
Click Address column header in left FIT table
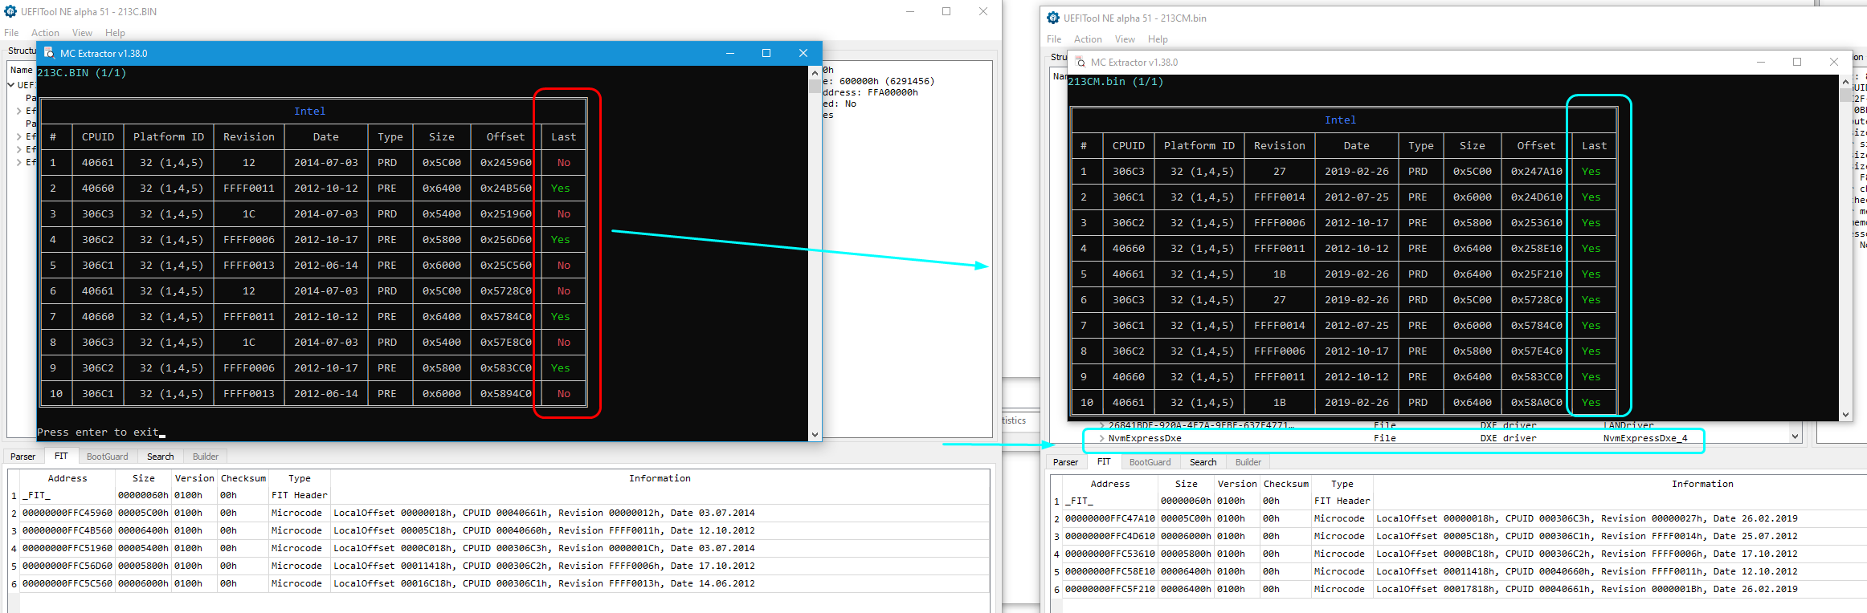67,478
